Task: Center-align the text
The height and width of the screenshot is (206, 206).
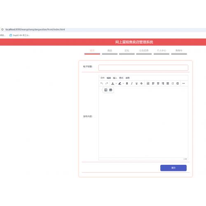Action: (x=158, y=83)
